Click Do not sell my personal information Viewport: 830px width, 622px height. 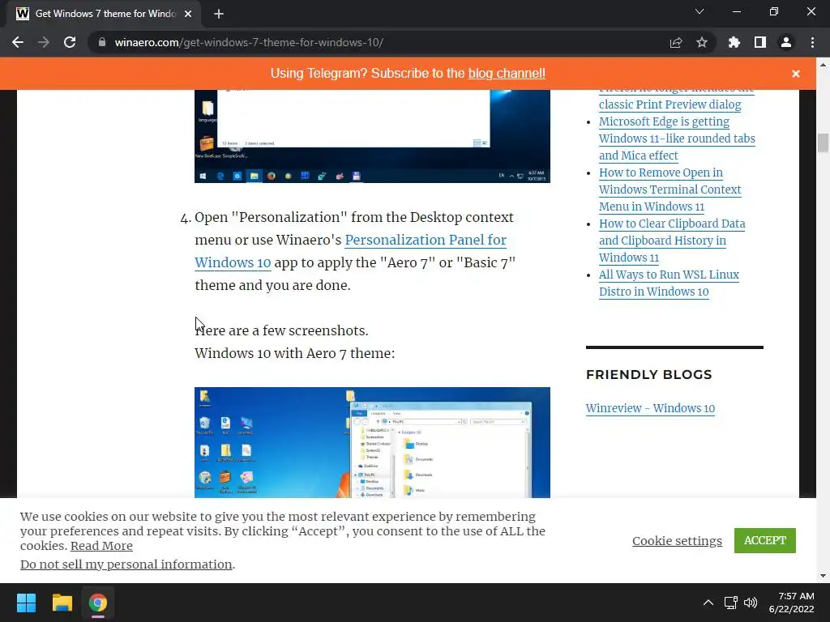coord(126,564)
